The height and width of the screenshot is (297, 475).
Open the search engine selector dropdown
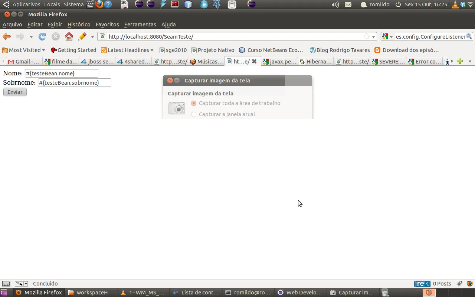pos(387,37)
